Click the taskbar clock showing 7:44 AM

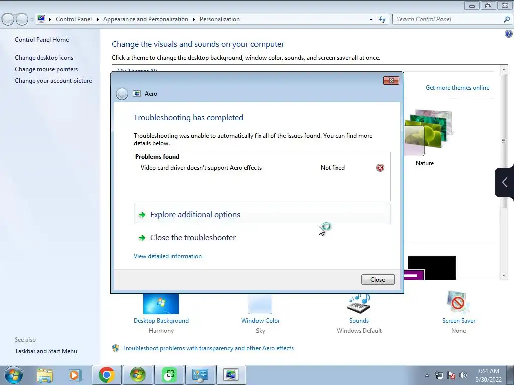click(x=488, y=375)
